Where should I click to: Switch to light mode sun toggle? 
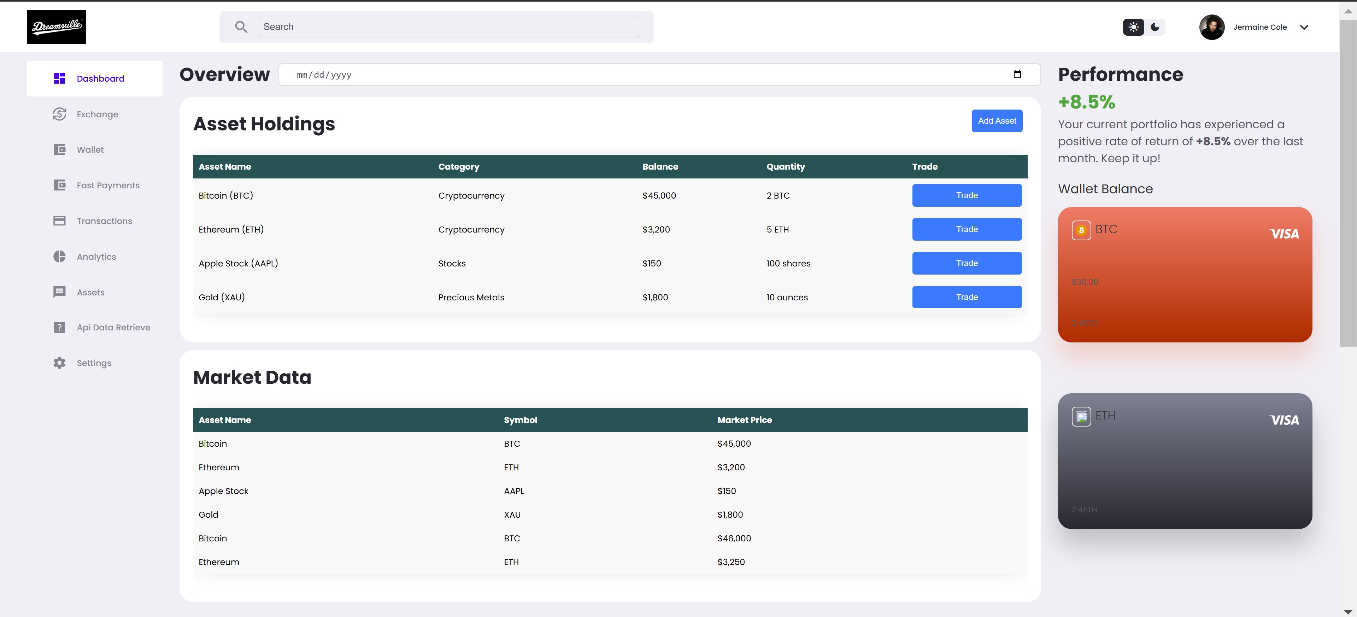[x=1134, y=27]
